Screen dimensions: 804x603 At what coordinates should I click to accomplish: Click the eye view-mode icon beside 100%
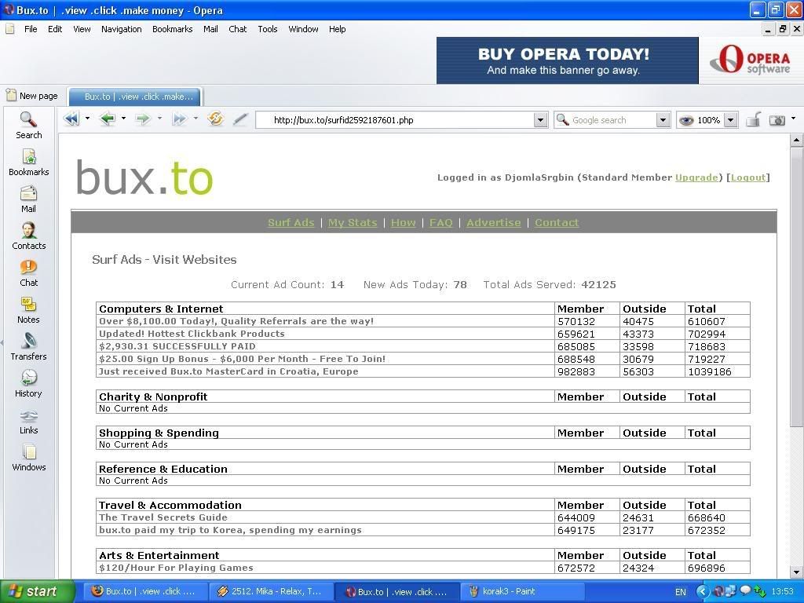click(686, 120)
